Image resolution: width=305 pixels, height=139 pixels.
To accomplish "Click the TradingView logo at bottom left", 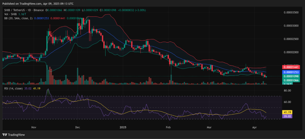I will point(14,134).
